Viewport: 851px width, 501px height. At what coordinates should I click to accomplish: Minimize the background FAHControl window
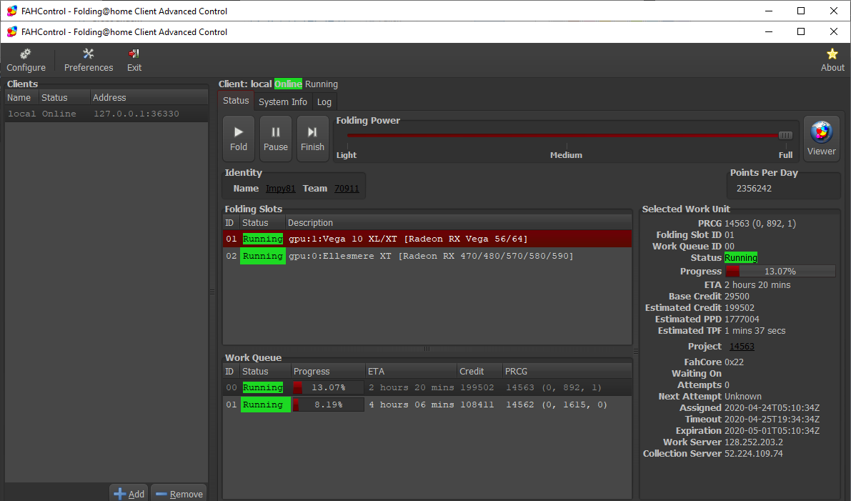[x=769, y=11]
